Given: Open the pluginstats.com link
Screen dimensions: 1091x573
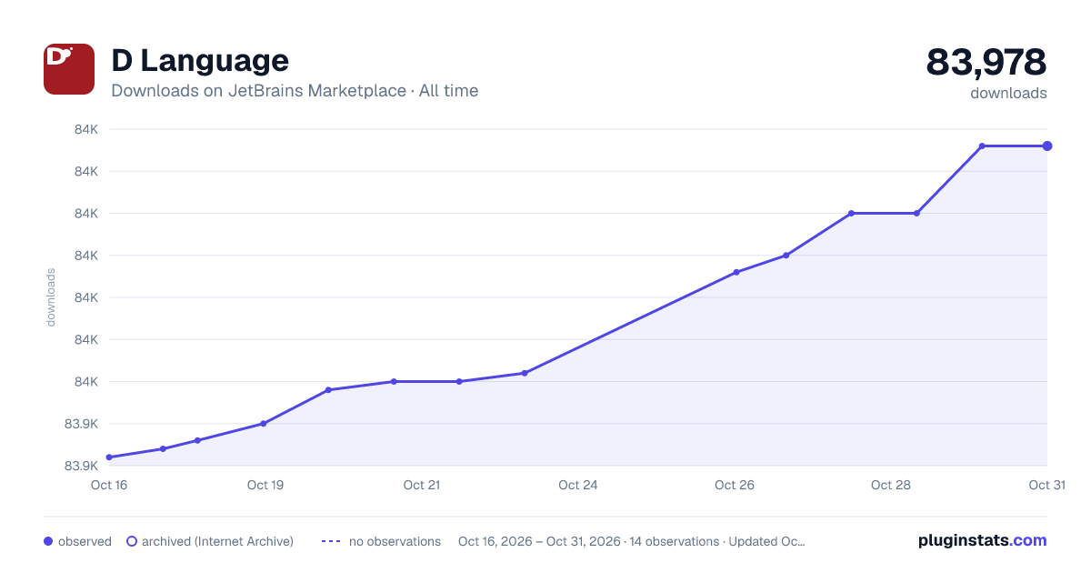Looking at the screenshot, I should [x=983, y=540].
